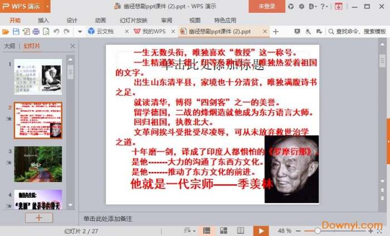Open the skin/theme icon in title bar
The image size is (390, 236).
click(291, 7)
